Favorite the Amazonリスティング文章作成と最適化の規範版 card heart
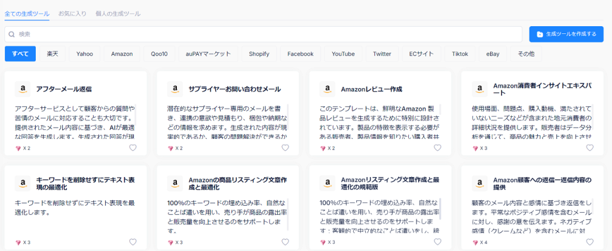Image resolution: width=612 pixels, height=251 pixels. tap(437, 242)
